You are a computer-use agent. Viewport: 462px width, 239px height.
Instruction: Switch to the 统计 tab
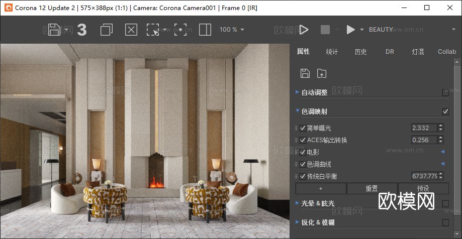[x=332, y=52]
